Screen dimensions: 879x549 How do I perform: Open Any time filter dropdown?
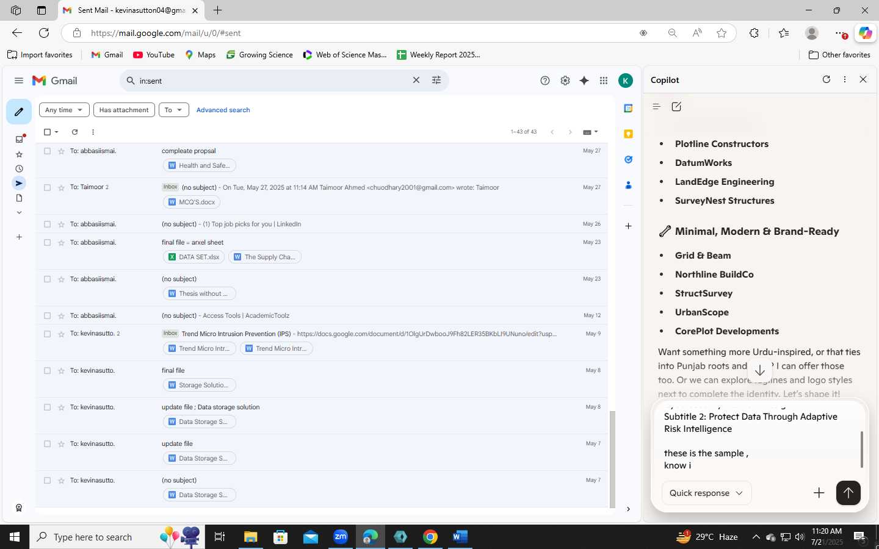pyautogui.click(x=64, y=110)
